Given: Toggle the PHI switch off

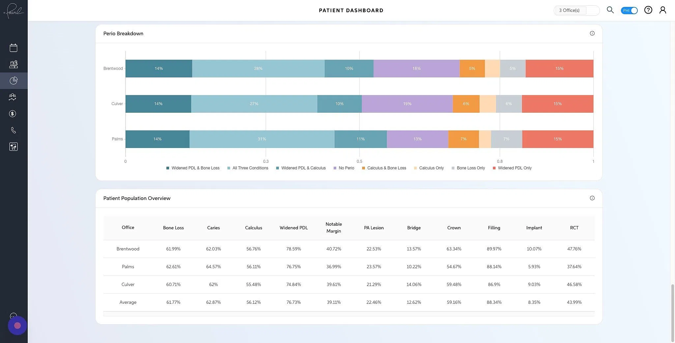Looking at the screenshot, I should tap(629, 10).
